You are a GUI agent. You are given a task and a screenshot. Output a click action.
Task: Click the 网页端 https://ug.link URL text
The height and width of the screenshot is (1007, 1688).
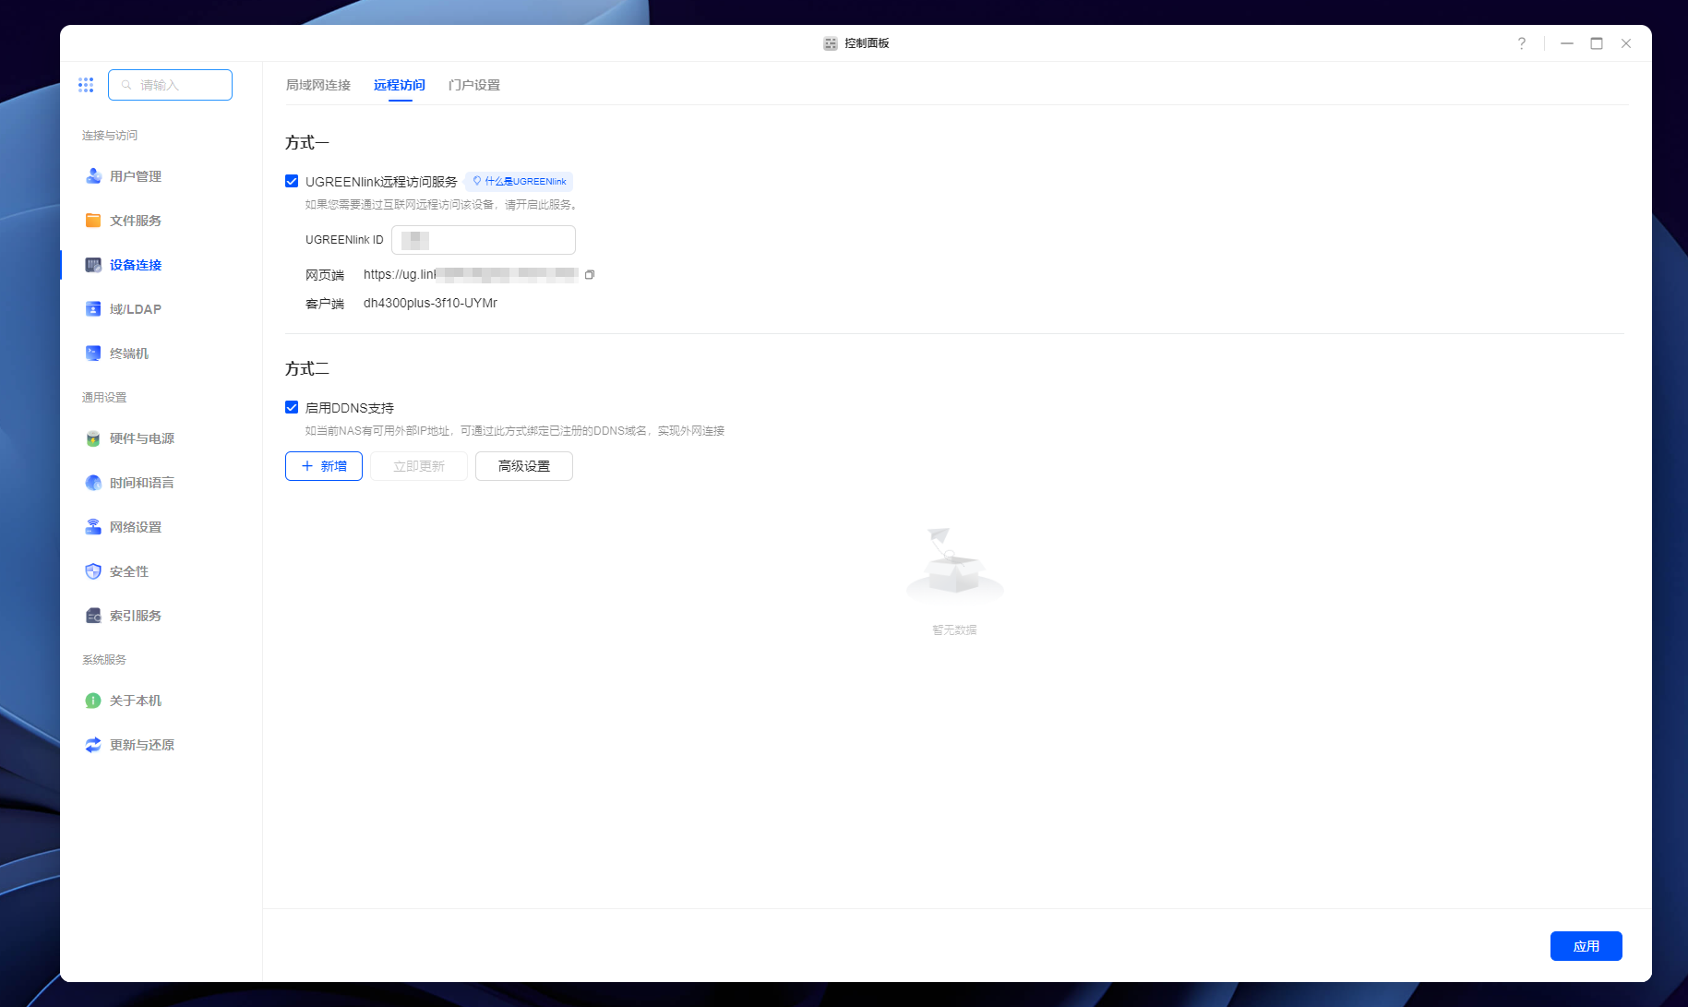coord(471,274)
